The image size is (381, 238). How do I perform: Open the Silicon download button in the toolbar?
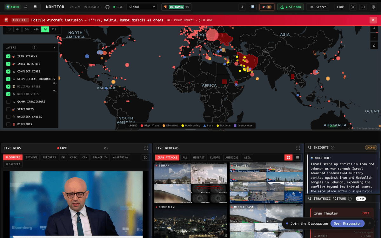(290, 7)
